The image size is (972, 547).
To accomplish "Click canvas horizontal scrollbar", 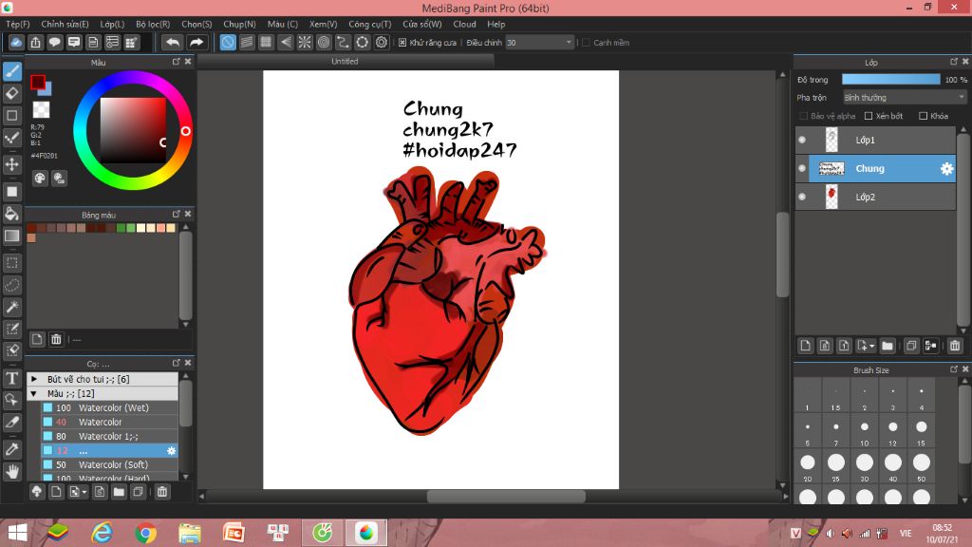I will (x=506, y=496).
